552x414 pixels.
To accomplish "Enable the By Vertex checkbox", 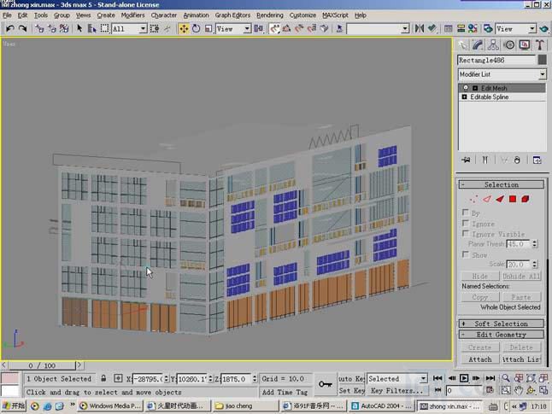I will pos(466,213).
